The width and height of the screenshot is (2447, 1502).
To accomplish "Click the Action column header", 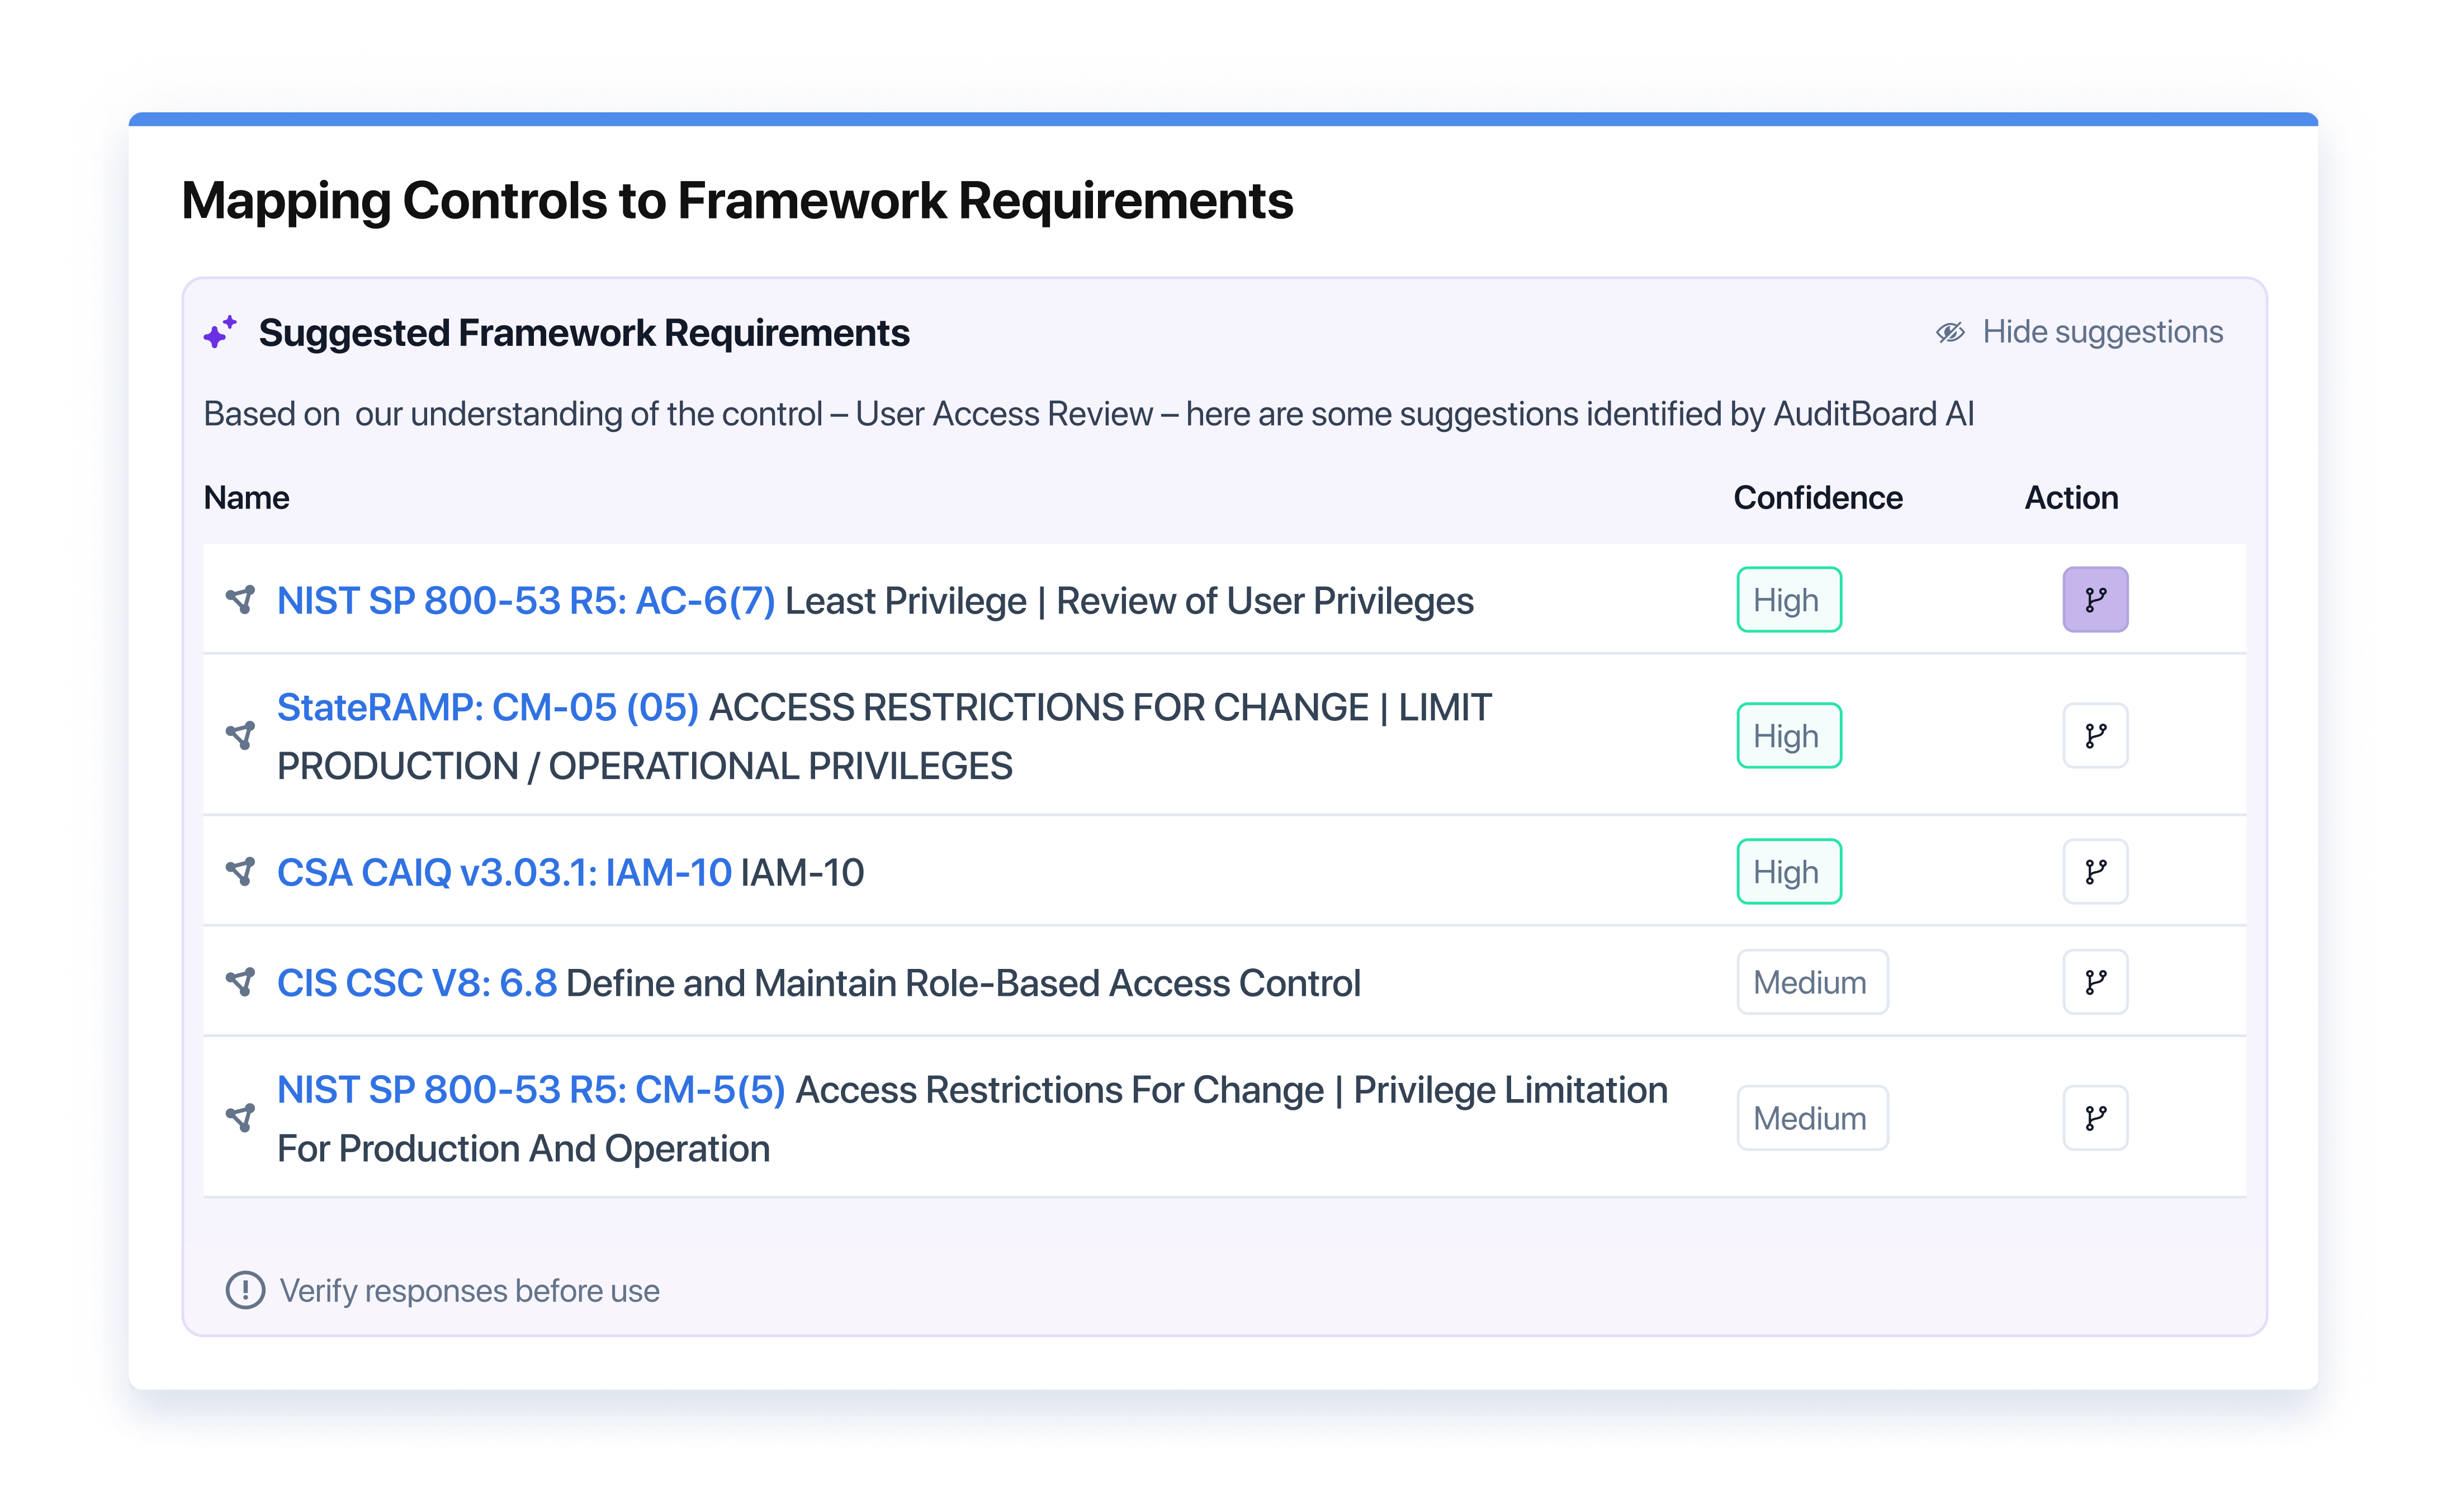I will pos(2070,497).
